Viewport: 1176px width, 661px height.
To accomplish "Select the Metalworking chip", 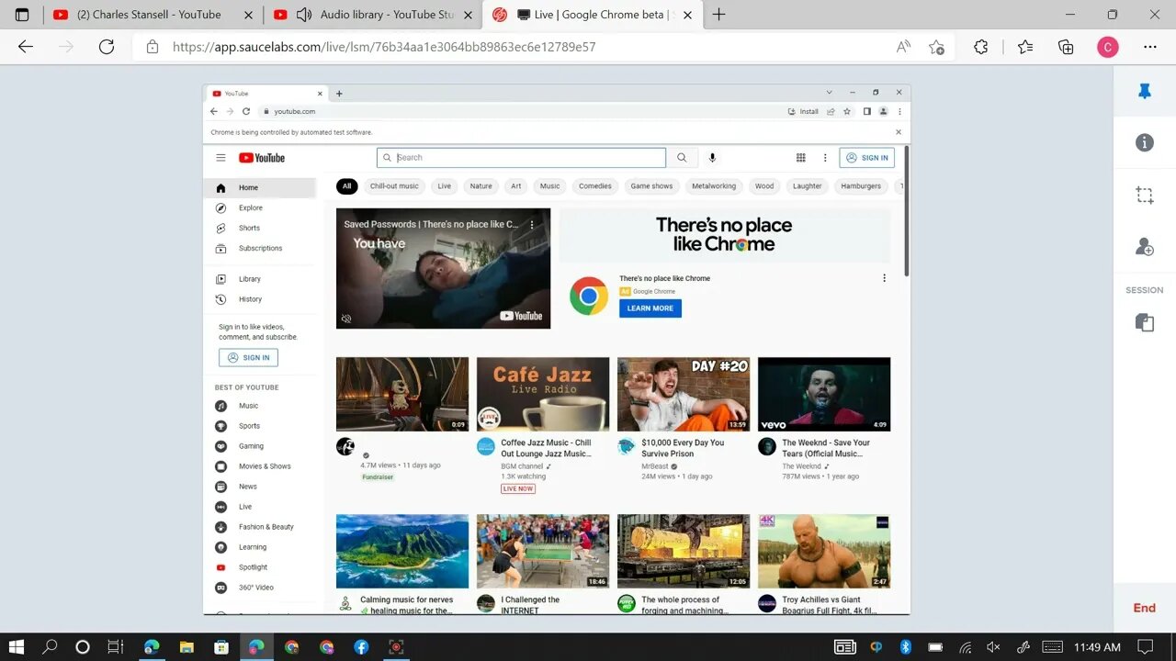I will tap(714, 186).
